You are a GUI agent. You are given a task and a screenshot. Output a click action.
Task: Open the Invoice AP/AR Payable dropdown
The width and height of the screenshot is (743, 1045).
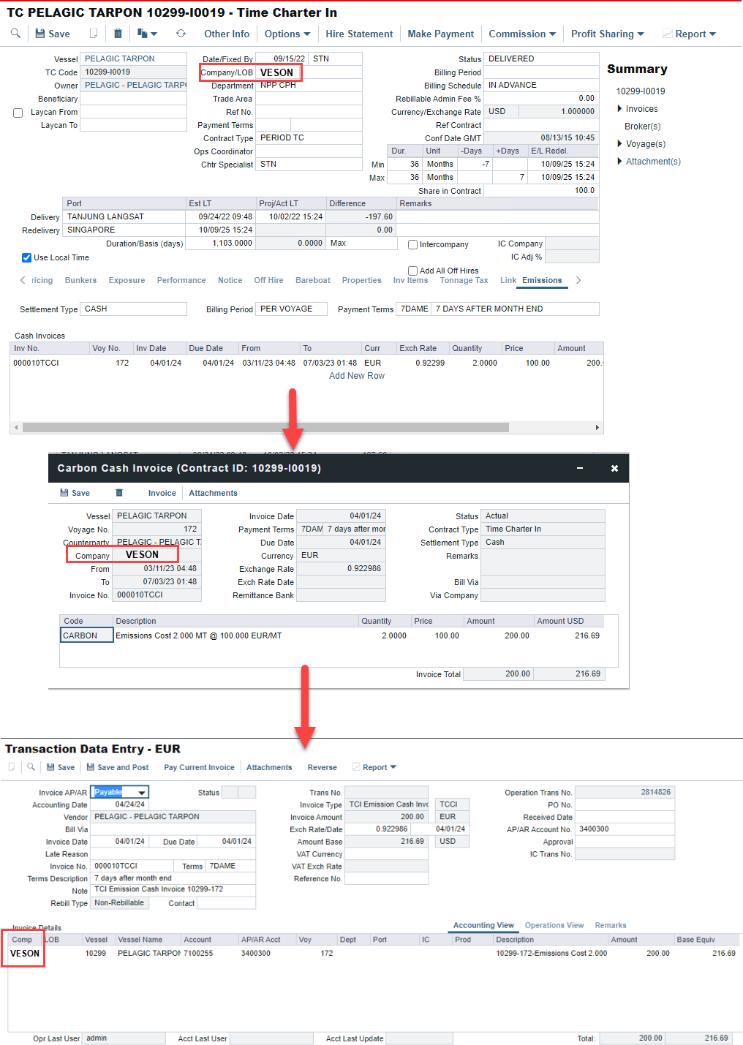point(142,792)
